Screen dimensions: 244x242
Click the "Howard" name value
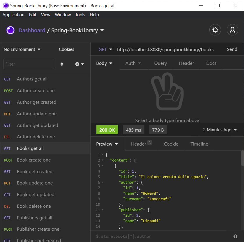pos(149,193)
